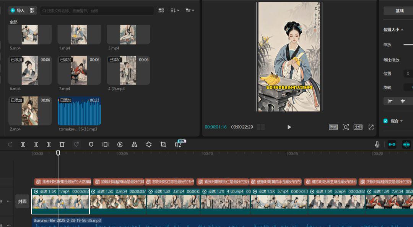Open the media filter dropdown

tap(190, 10)
